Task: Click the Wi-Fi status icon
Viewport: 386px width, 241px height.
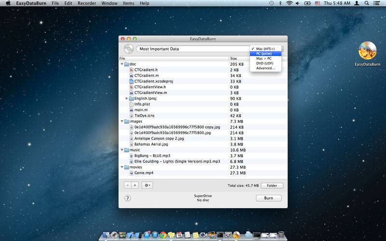Action: click(289, 3)
